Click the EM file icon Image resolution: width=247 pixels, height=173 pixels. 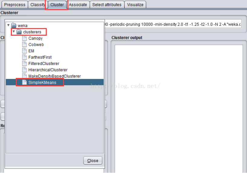[24, 51]
